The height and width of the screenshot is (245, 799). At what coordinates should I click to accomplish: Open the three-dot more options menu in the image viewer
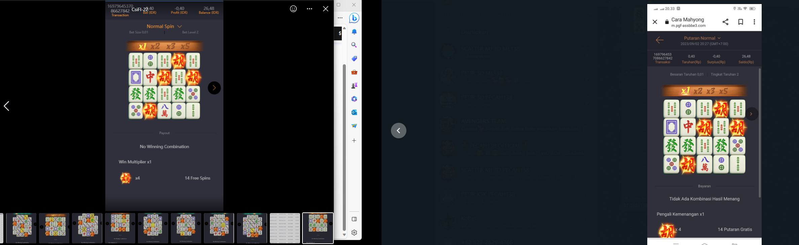click(310, 9)
